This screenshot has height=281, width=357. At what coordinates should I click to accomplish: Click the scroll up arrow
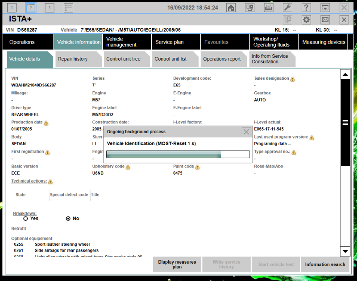coord(345,74)
